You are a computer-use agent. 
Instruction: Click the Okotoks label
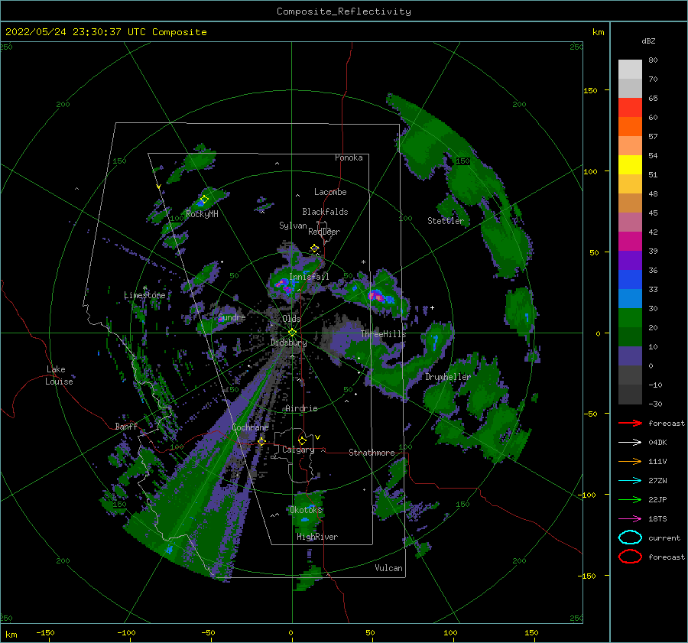pyautogui.click(x=306, y=509)
